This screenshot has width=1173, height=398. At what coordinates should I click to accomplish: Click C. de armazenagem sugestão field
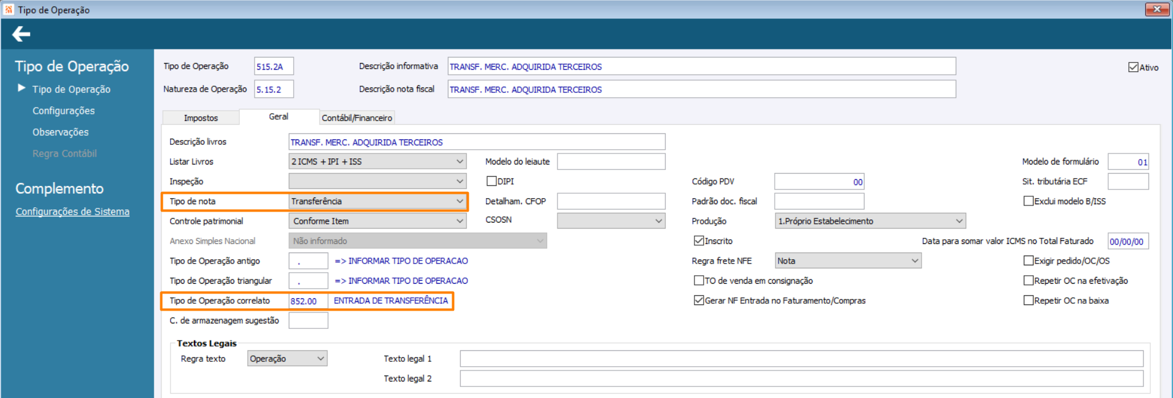tap(308, 320)
